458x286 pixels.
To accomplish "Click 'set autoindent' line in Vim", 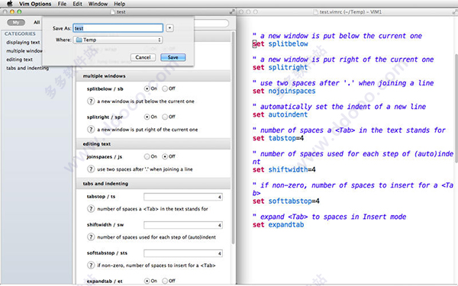I will click(x=280, y=114).
